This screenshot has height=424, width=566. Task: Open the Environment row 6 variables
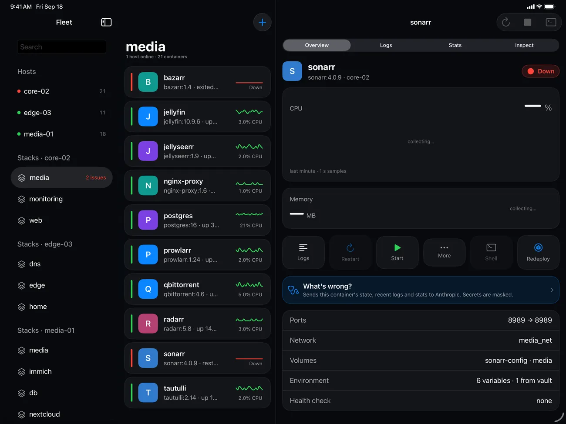pyautogui.click(x=421, y=381)
